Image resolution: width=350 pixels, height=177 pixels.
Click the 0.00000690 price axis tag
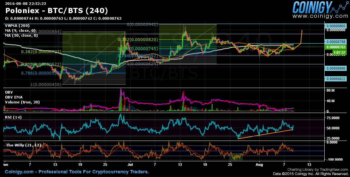click(x=336, y=69)
